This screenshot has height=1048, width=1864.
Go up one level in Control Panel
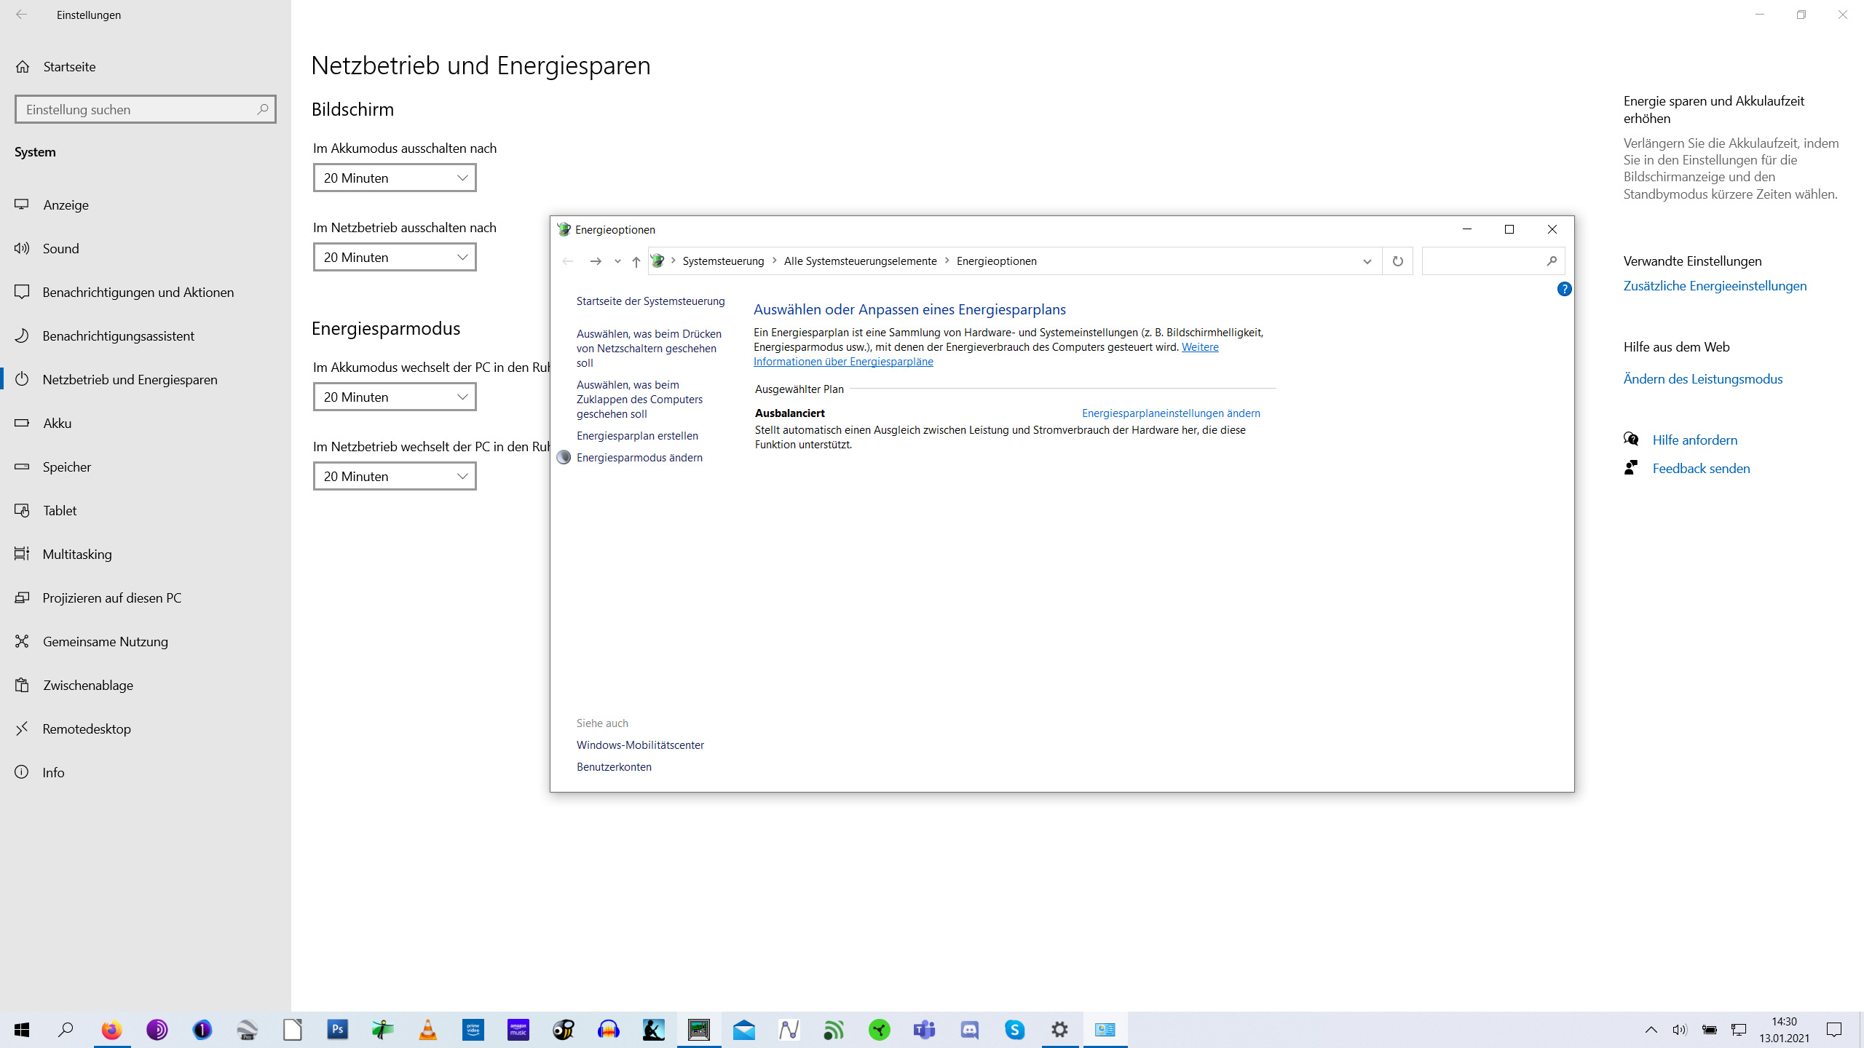pos(636,261)
